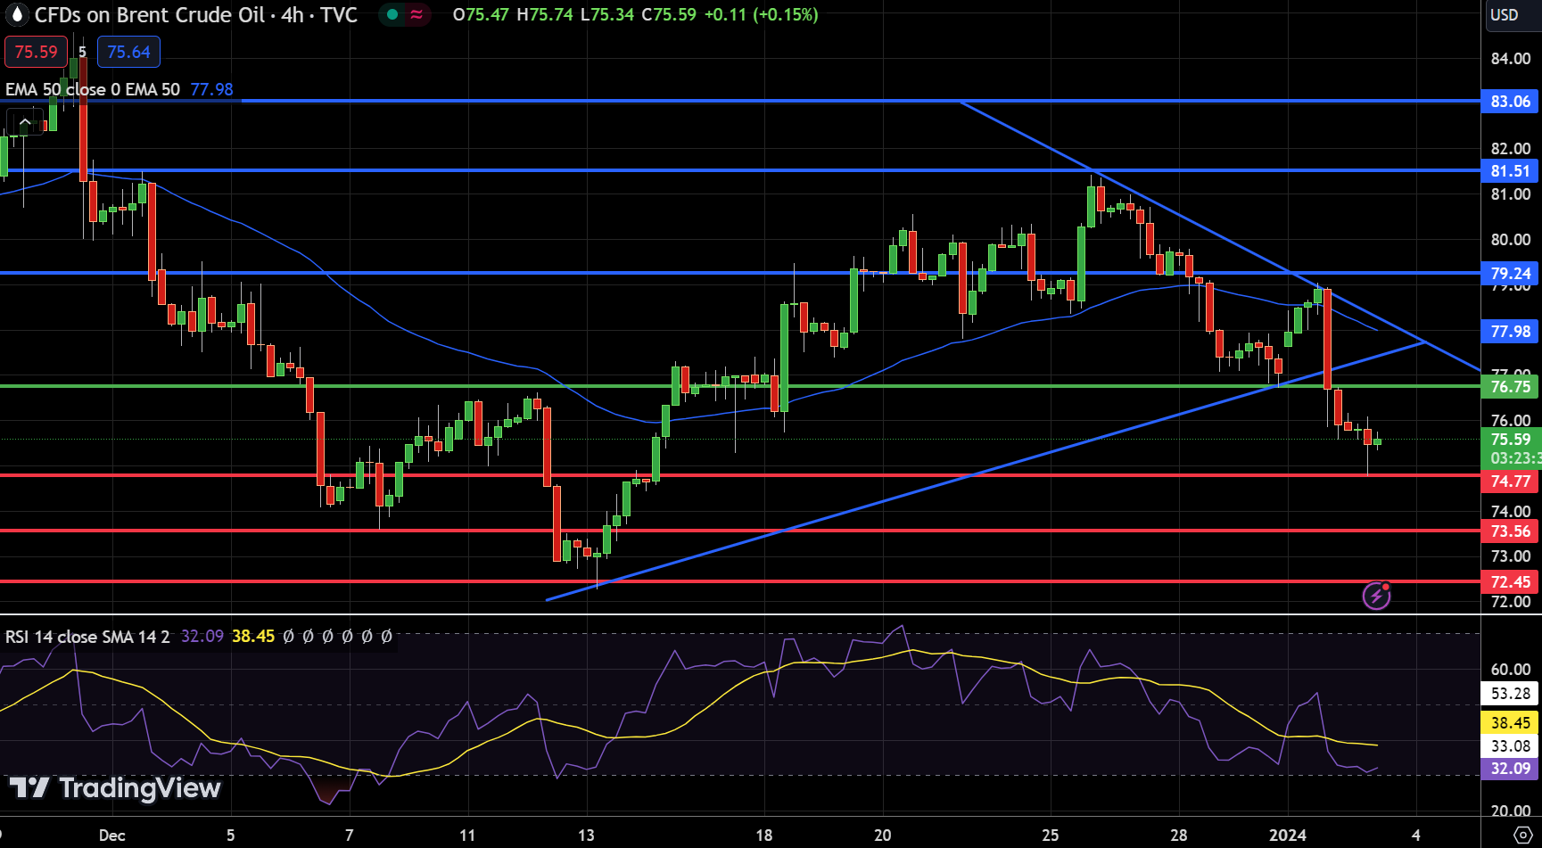Click the Brent Crude Oil droplet symbol icon
The height and width of the screenshot is (848, 1542).
pos(16,14)
